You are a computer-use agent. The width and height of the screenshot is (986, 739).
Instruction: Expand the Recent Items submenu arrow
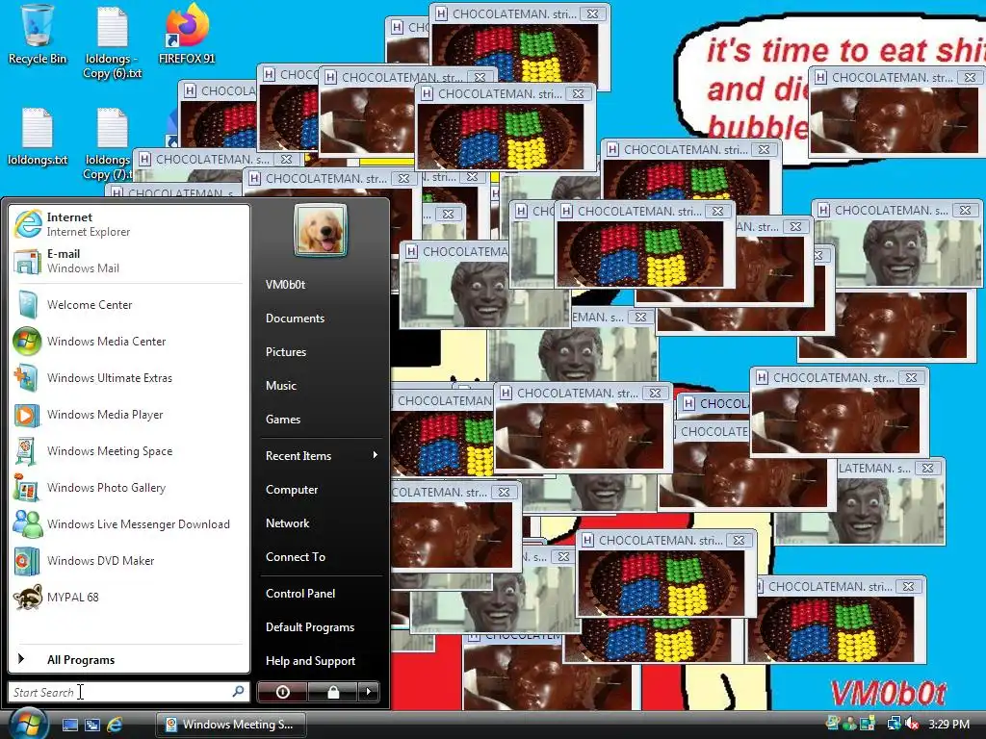coord(375,455)
